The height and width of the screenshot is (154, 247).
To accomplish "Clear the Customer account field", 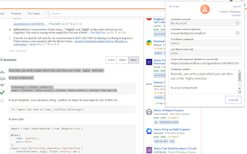I will pyautogui.click(x=237, y=23).
